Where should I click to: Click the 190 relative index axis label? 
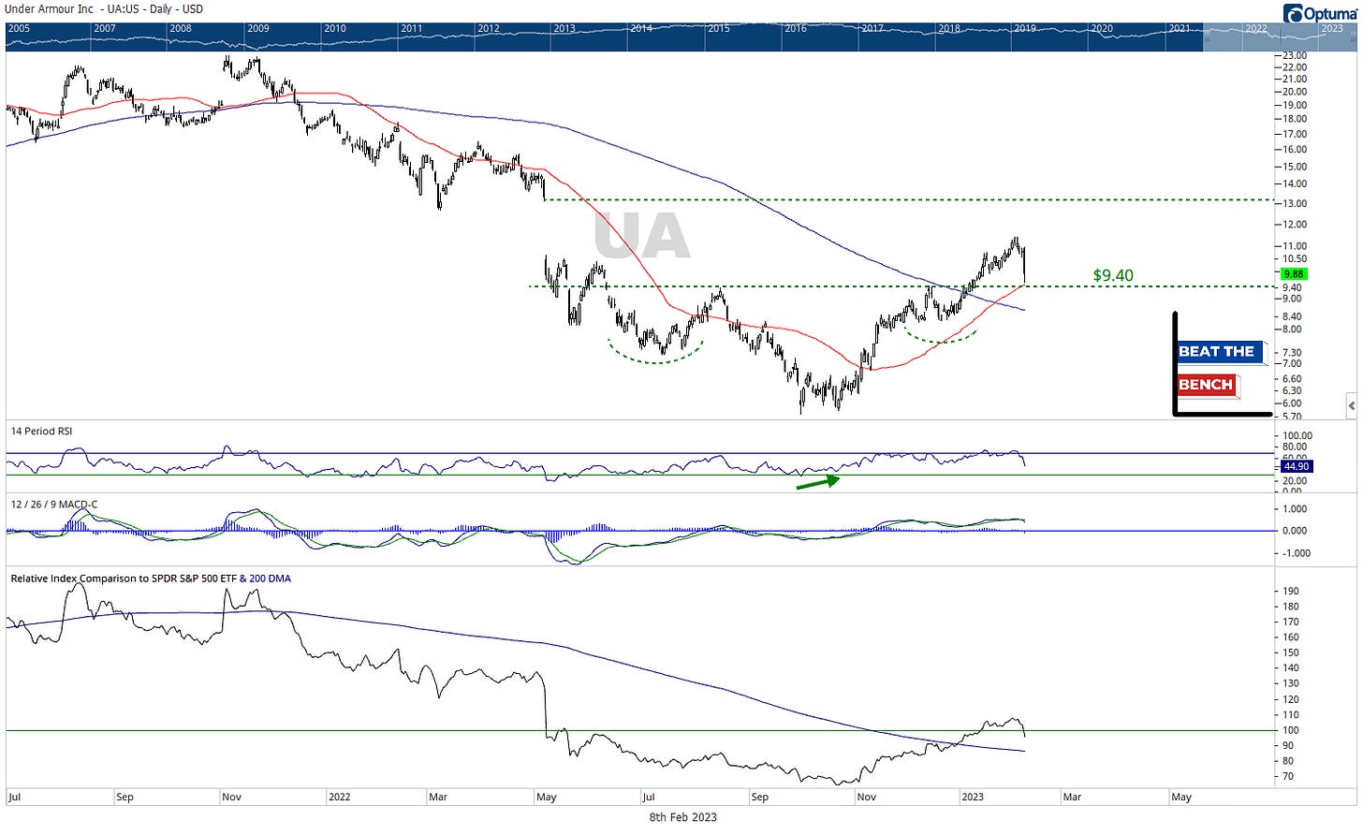click(1290, 592)
